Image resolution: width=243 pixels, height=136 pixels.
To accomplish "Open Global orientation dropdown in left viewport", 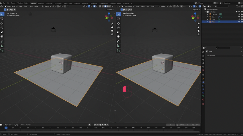I will pyautogui.click(x=46, y=6).
